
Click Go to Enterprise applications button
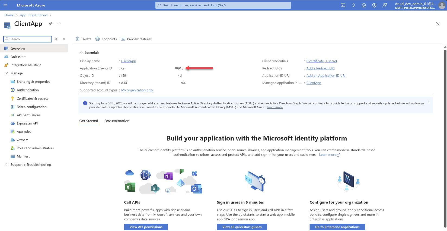tap(337, 227)
